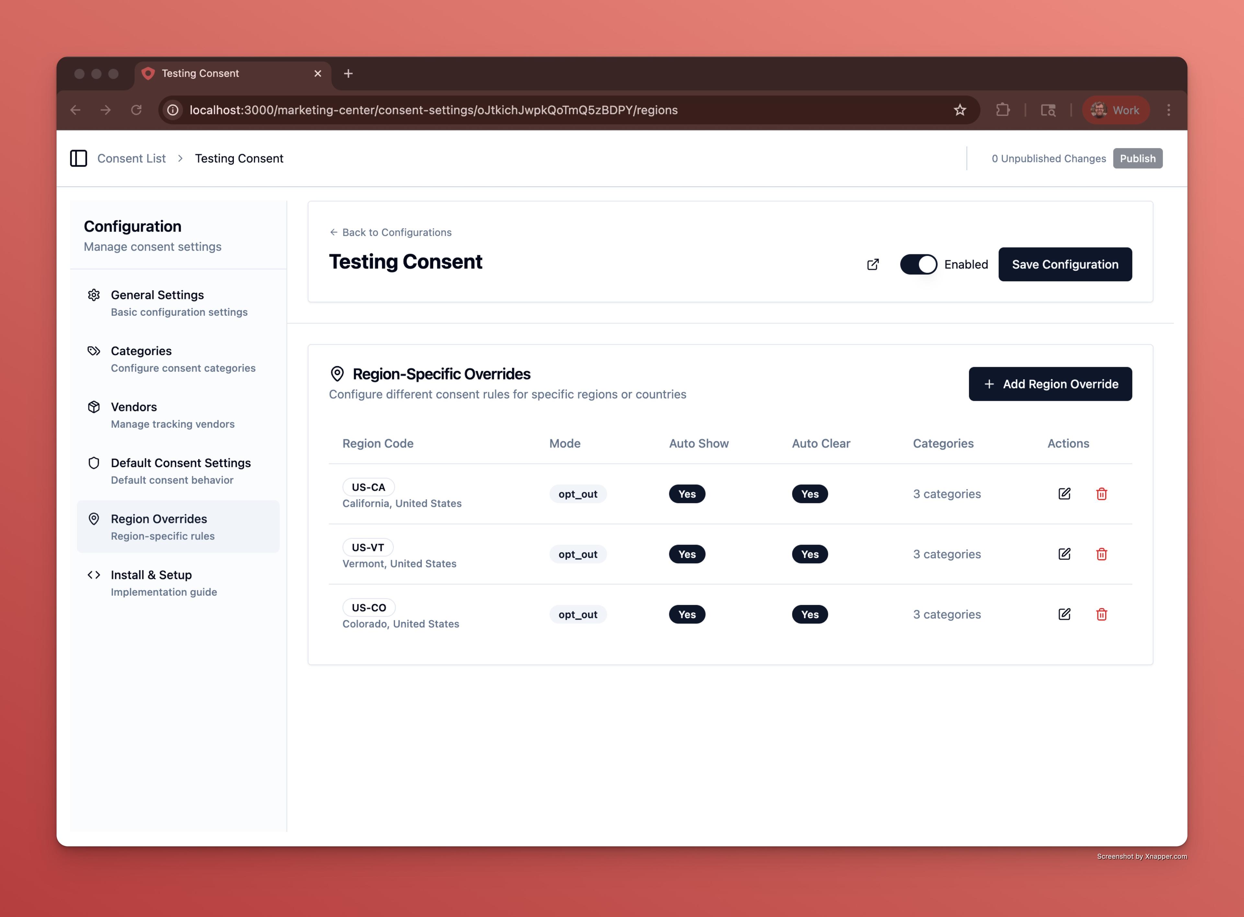Screen dimensions: 1244x917
Task: Toggle the sidebar panel icon
Action: point(78,158)
